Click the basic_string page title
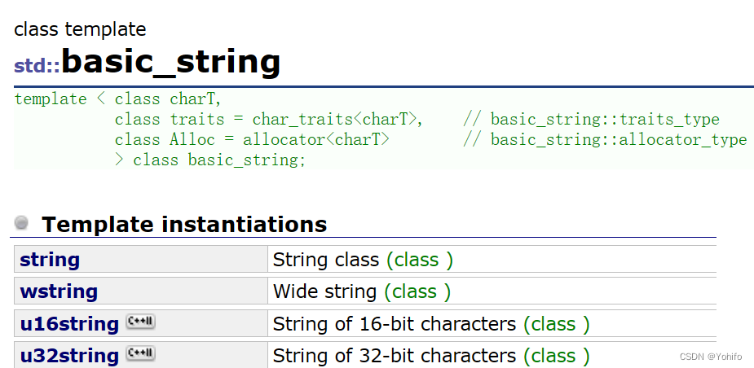The height and width of the screenshot is (368, 754). [170, 62]
